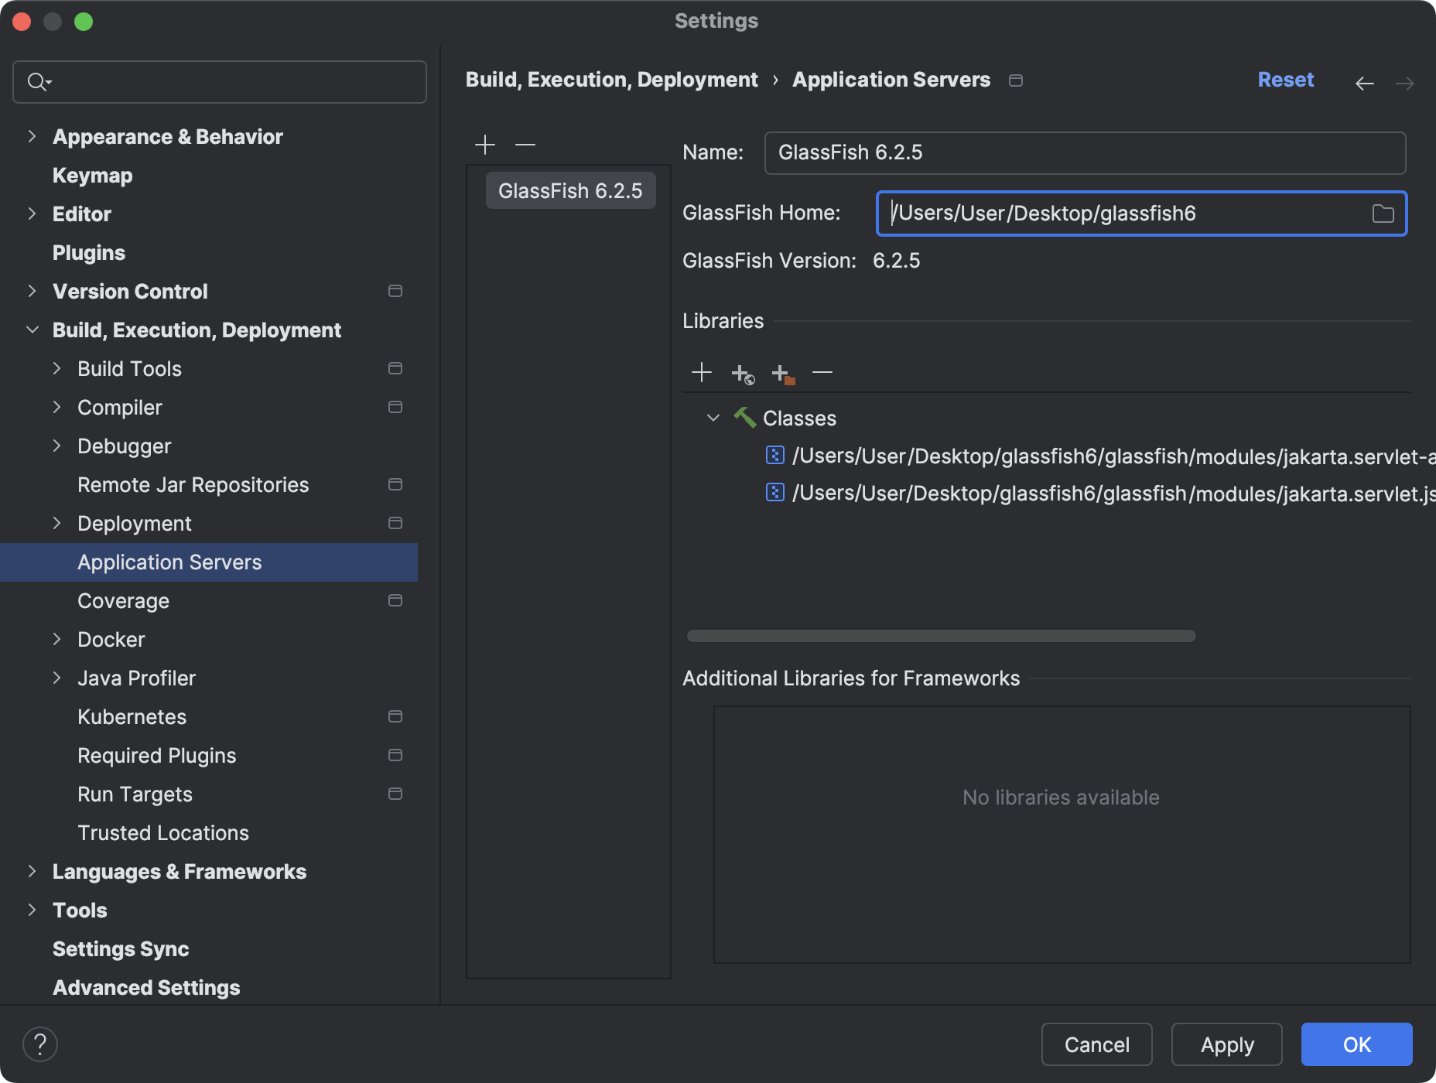Add library classes using the plus icon under Libraries
Viewport: 1436px width, 1083px height.
coord(702,372)
